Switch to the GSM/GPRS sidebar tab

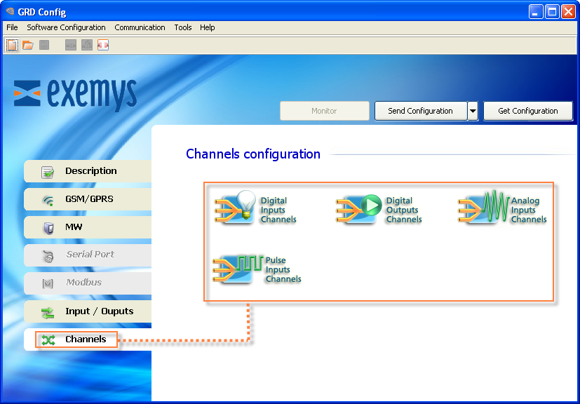[x=88, y=199]
